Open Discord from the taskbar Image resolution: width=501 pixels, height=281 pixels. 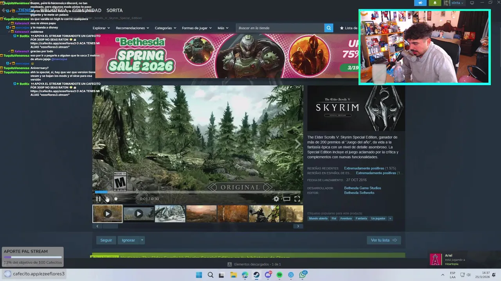pyautogui.click(x=268, y=275)
